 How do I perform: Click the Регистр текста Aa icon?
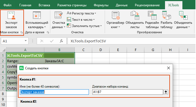[x=69, y=13]
